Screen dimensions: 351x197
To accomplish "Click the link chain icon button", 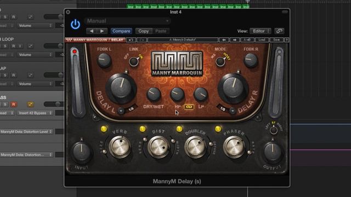I will [x=279, y=31].
